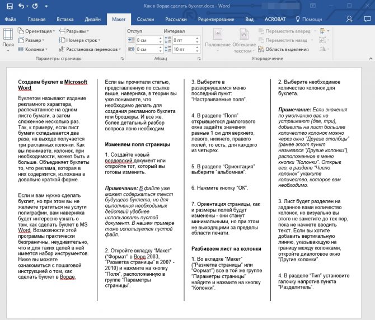This screenshot has width=375, height=320.
Task: Increase spacing before with up arrow
Action: coord(197,38)
